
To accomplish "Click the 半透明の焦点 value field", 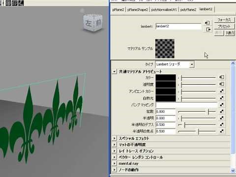I will pyautogui.click(x=165, y=131).
